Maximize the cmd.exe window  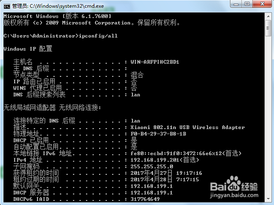247,4
